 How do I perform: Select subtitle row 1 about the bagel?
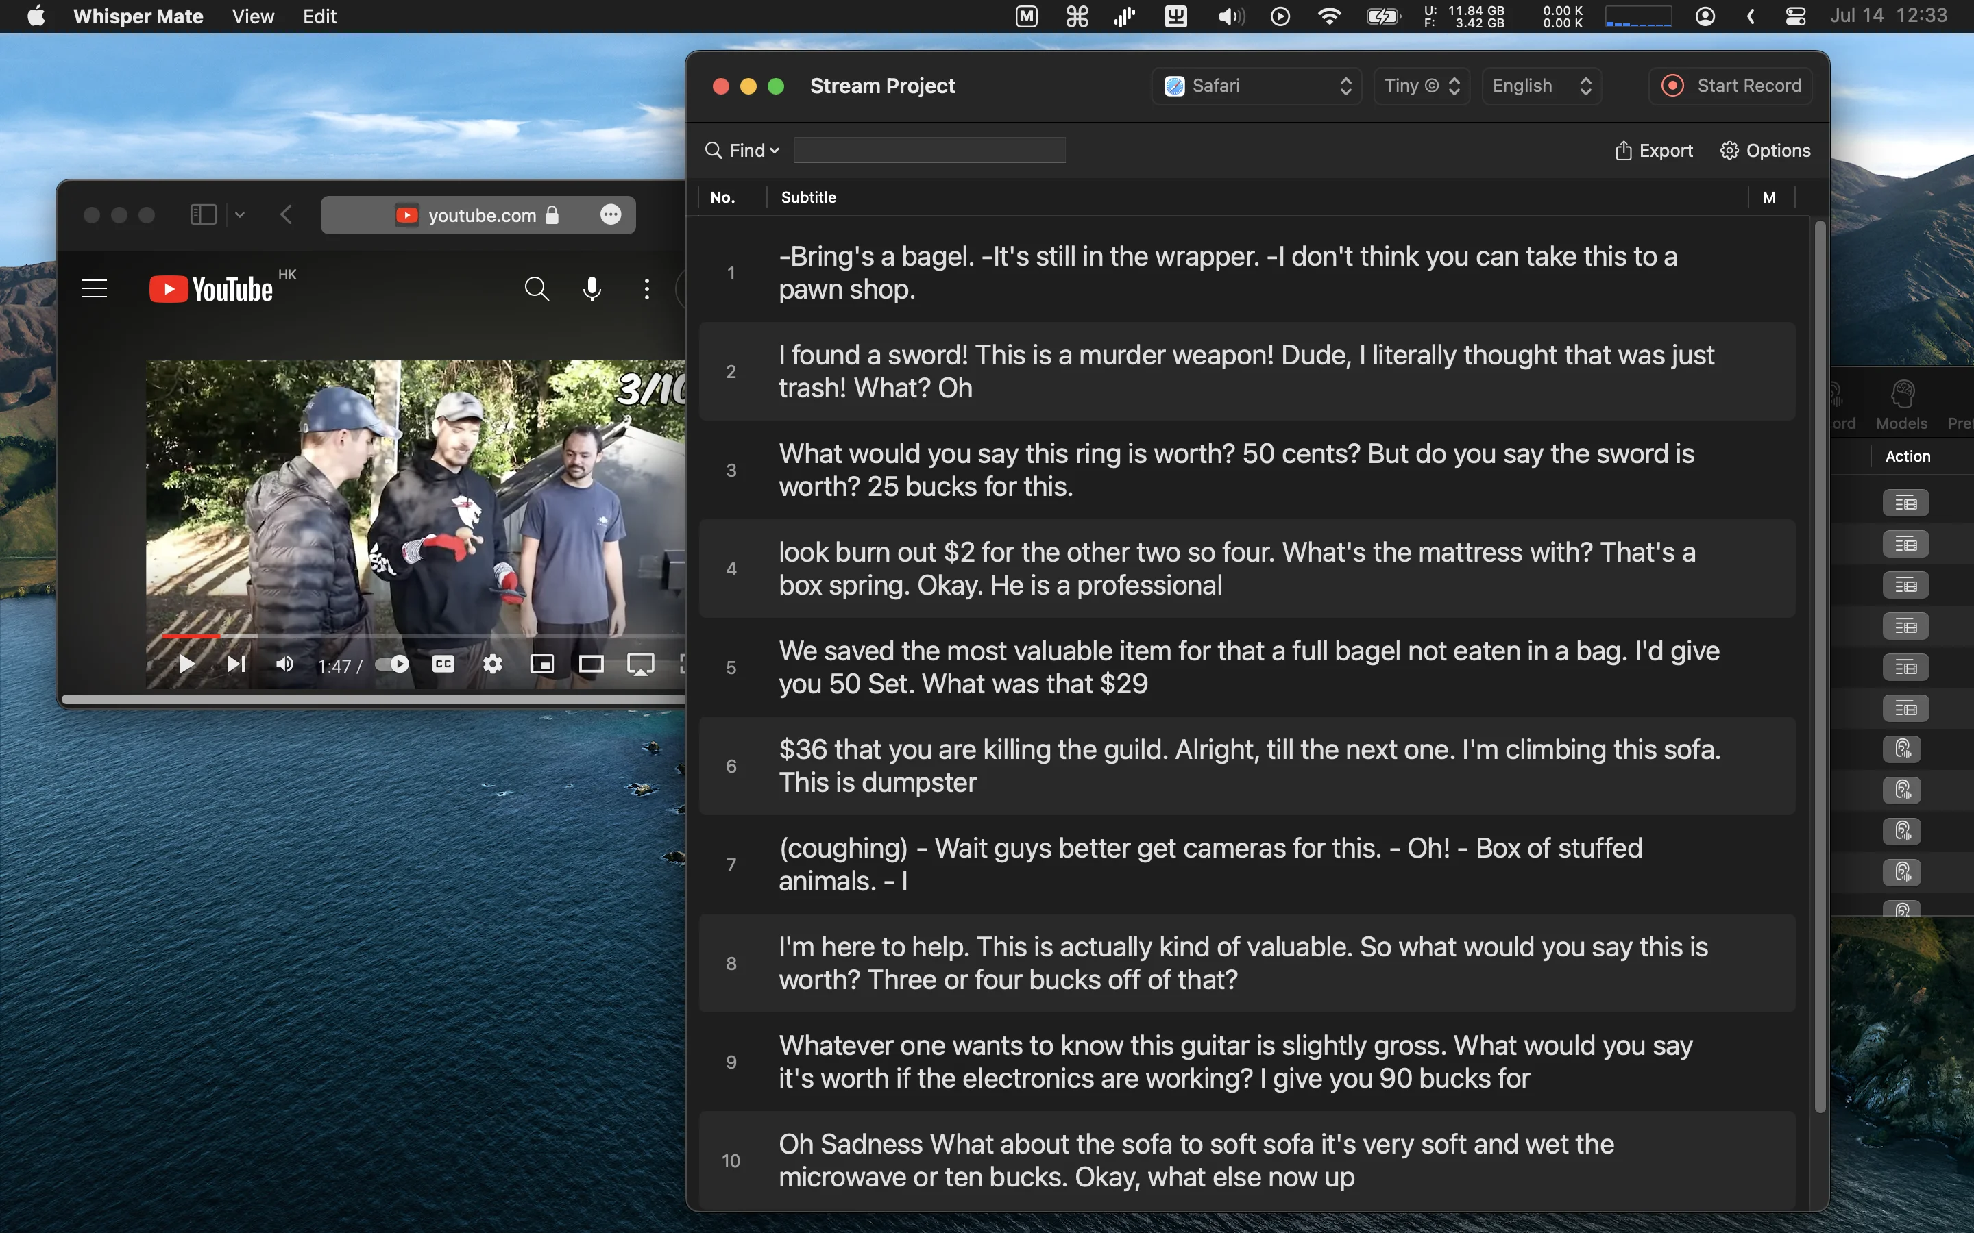pyautogui.click(x=1247, y=273)
